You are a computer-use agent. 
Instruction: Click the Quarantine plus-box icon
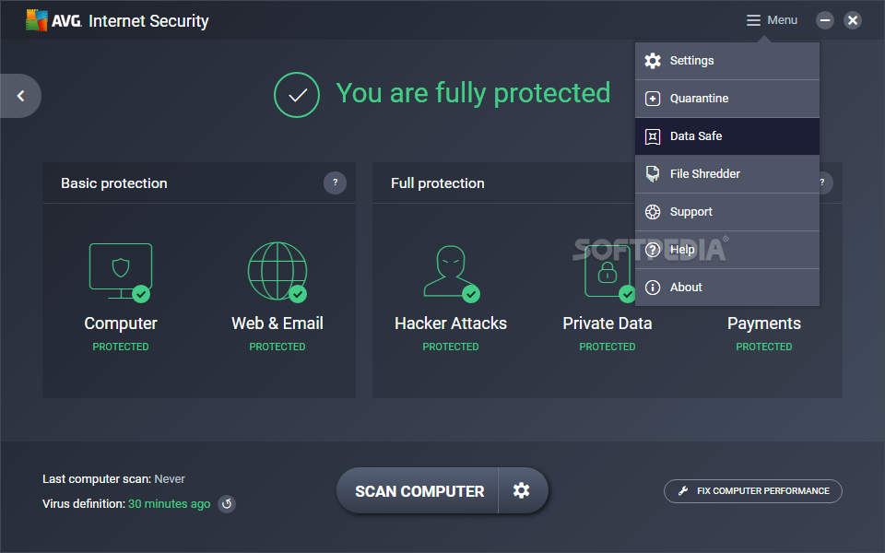coord(653,99)
